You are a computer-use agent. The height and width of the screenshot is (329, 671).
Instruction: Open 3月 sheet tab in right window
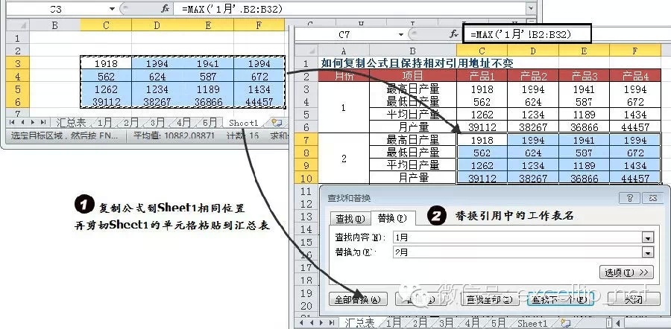point(446,322)
